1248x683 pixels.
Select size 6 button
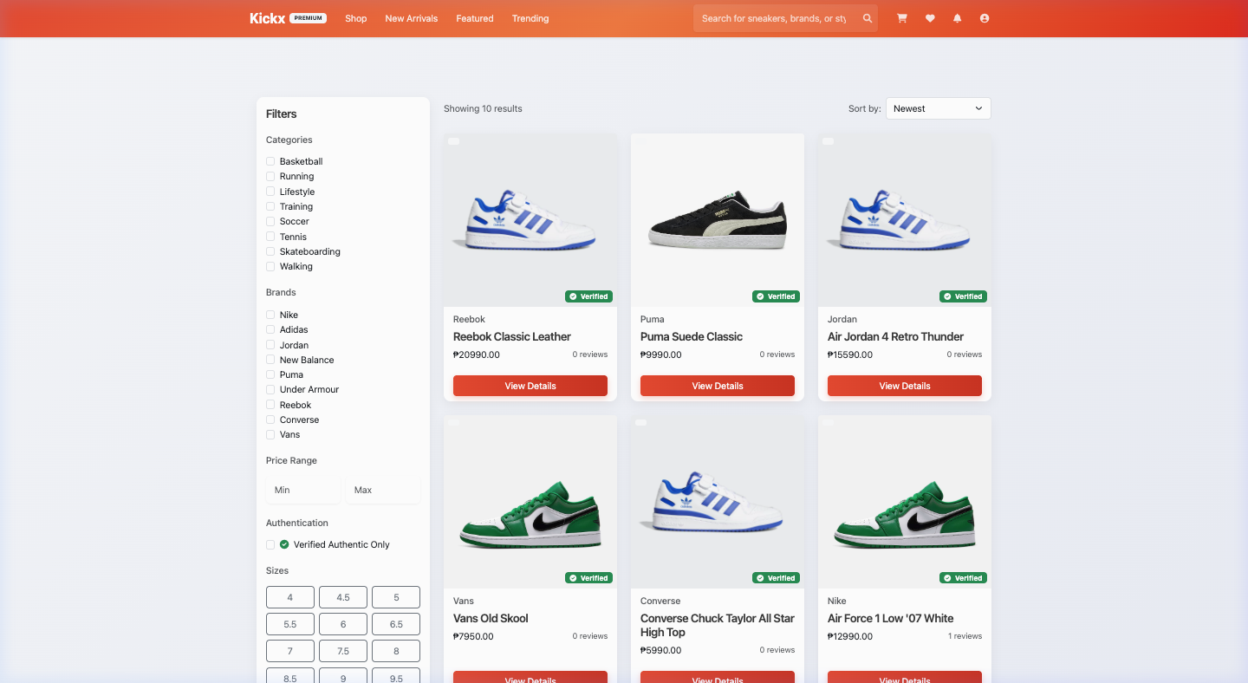343,624
